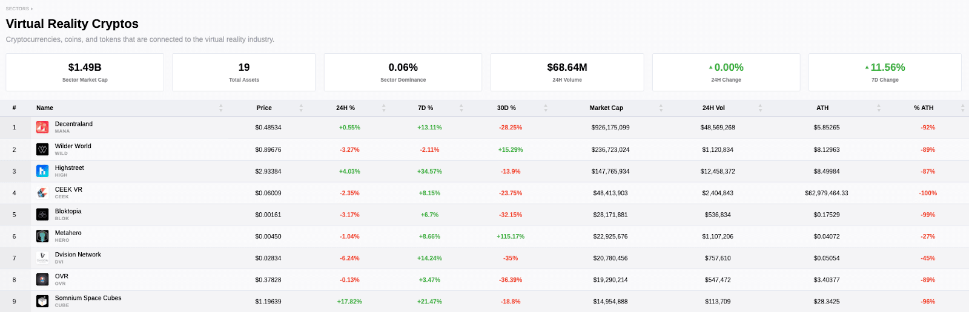Viewport: 969px width, 312px height.
Task: Click Bloktopia price $0.00161
Action: 268,215
